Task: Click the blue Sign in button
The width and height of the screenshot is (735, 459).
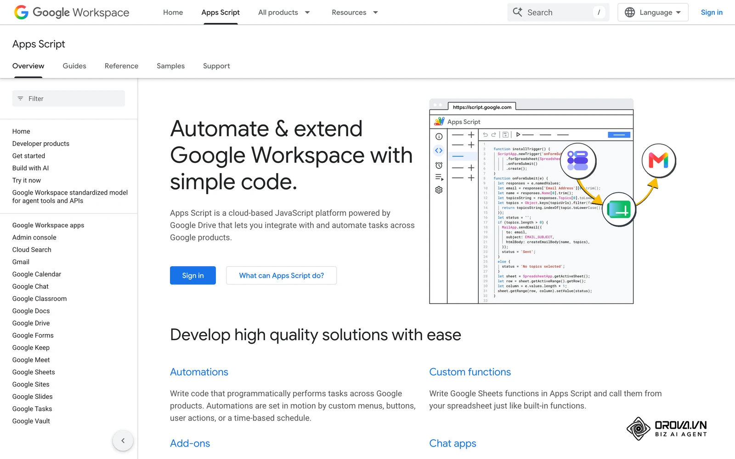Action: click(193, 275)
